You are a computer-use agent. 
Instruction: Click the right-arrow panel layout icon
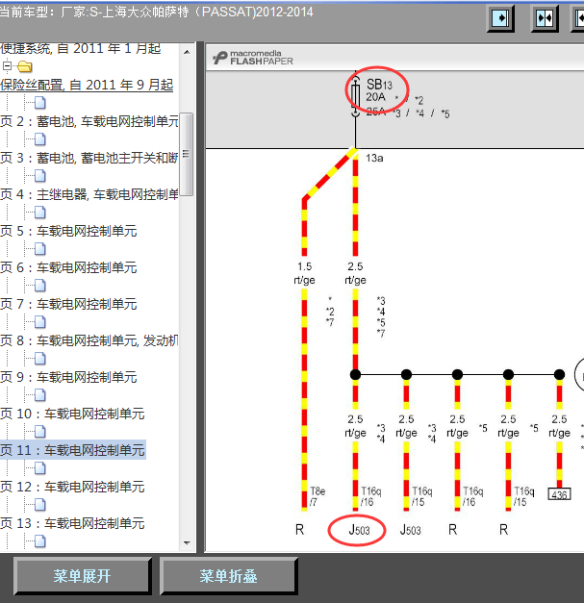(x=500, y=17)
